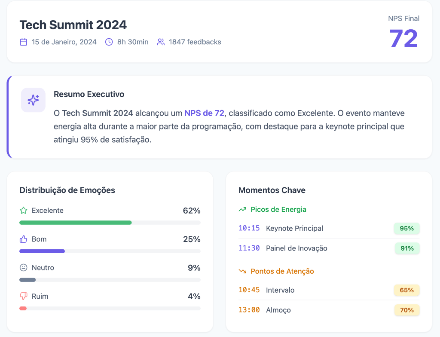Click the Distribuição de Emoções heading
Image resolution: width=440 pixels, height=337 pixels.
67,190
